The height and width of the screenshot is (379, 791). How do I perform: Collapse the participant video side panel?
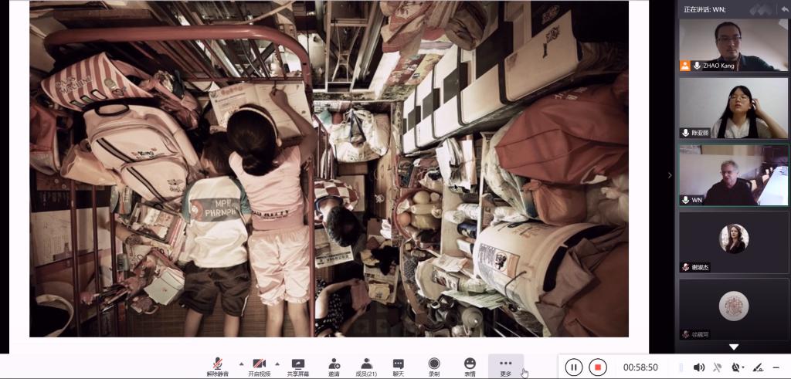[670, 175]
